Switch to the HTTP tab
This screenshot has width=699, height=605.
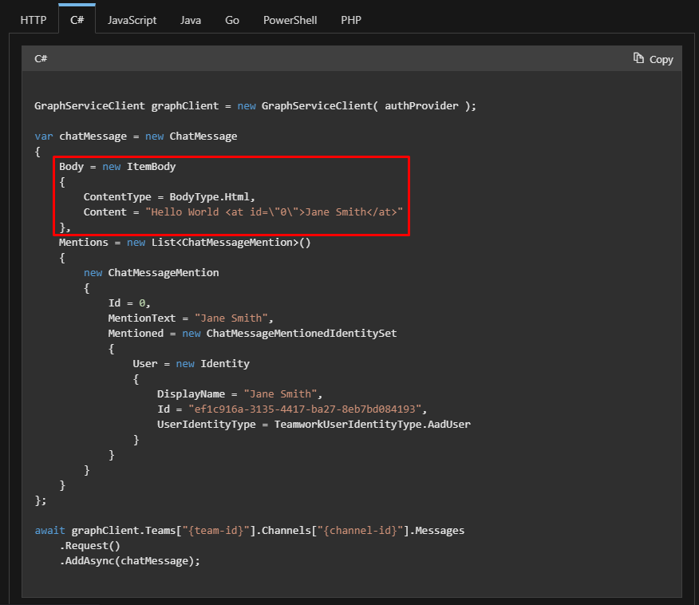pyautogui.click(x=33, y=19)
